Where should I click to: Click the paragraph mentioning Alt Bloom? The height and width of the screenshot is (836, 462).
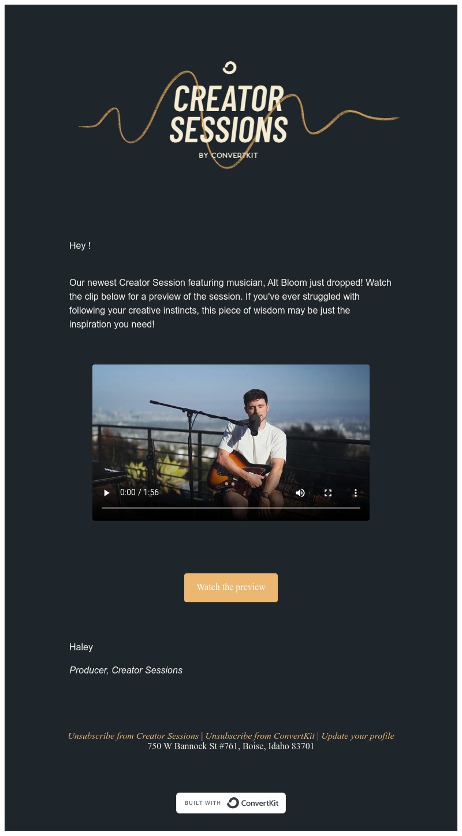click(x=230, y=303)
